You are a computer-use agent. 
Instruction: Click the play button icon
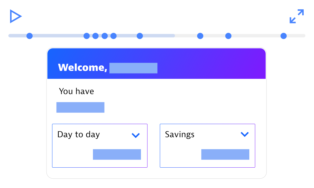pyautogui.click(x=15, y=16)
